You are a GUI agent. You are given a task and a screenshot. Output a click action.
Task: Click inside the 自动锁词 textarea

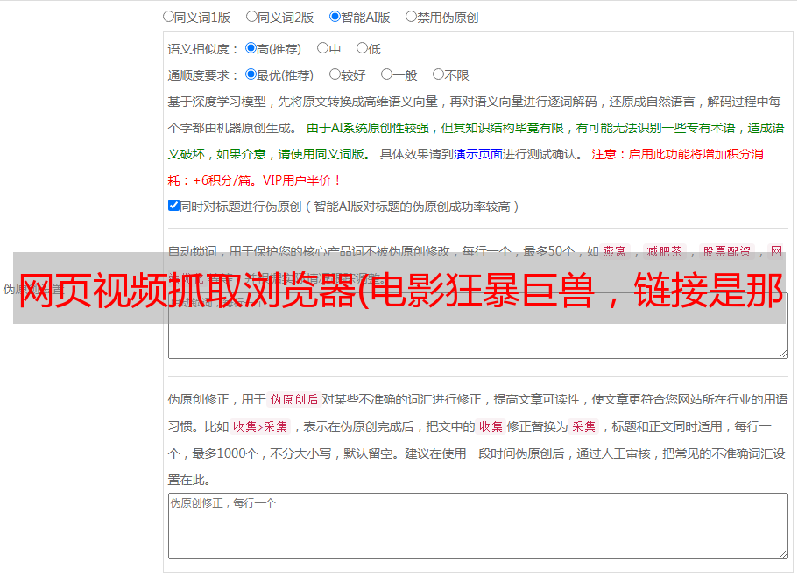(478, 326)
